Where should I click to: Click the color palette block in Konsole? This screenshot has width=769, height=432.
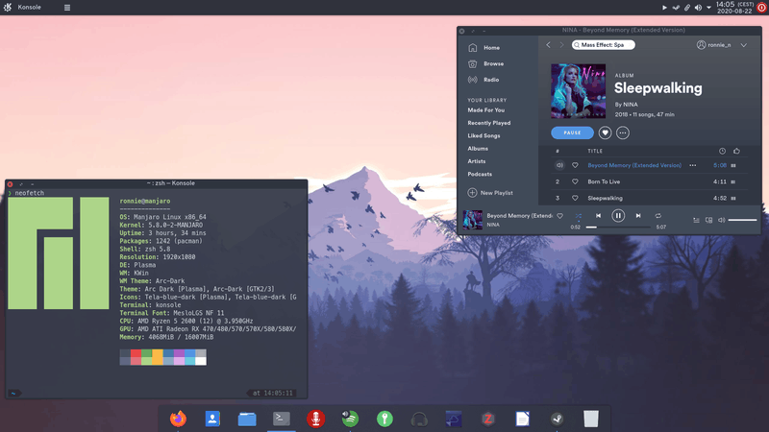[162, 357]
